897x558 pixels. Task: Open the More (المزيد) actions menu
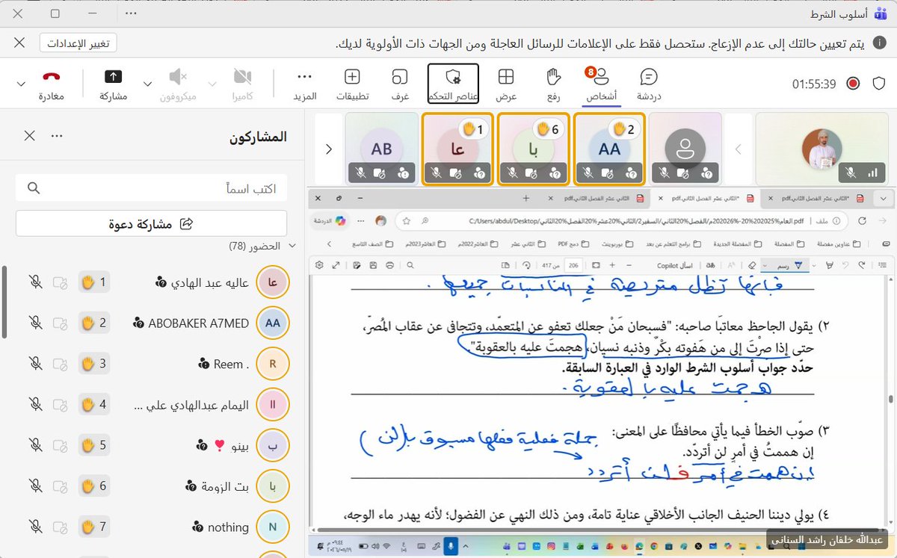304,83
